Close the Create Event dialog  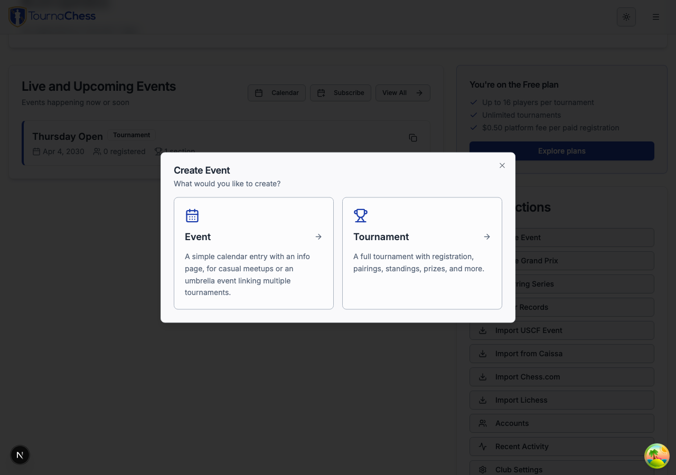click(x=502, y=165)
